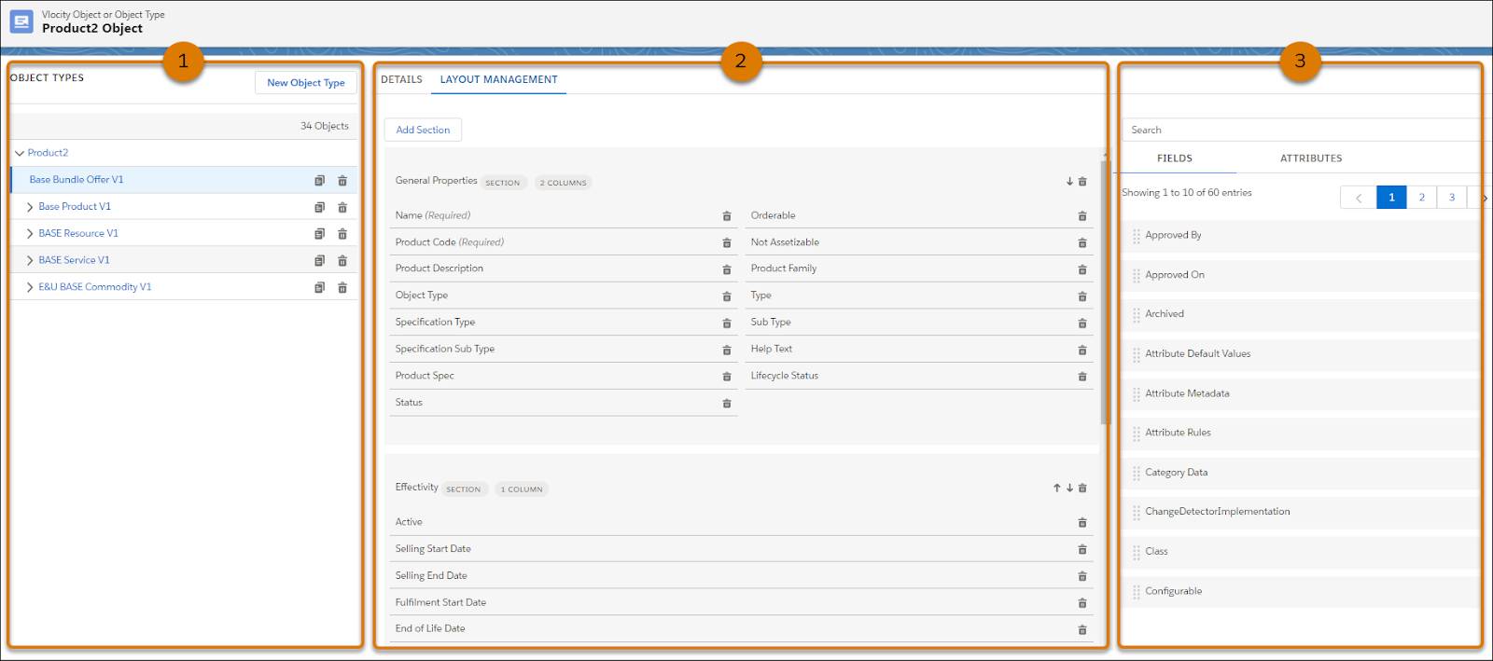The height and width of the screenshot is (661, 1493).
Task: Select the Attribute Rules field item
Action: click(x=1301, y=433)
